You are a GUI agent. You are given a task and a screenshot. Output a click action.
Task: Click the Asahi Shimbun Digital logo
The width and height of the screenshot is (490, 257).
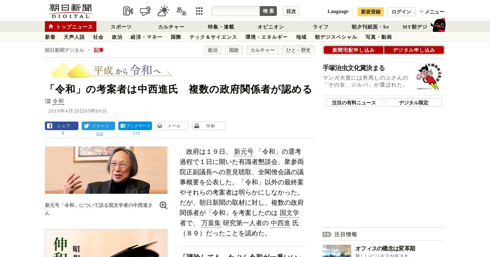pos(71,11)
